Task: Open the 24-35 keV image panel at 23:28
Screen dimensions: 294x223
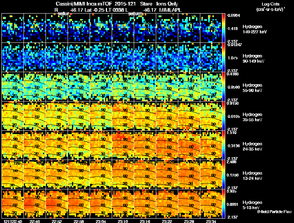Action: [189, 145]
